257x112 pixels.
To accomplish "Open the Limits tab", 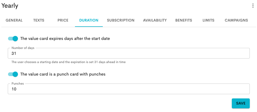I will tap(209, 20).
